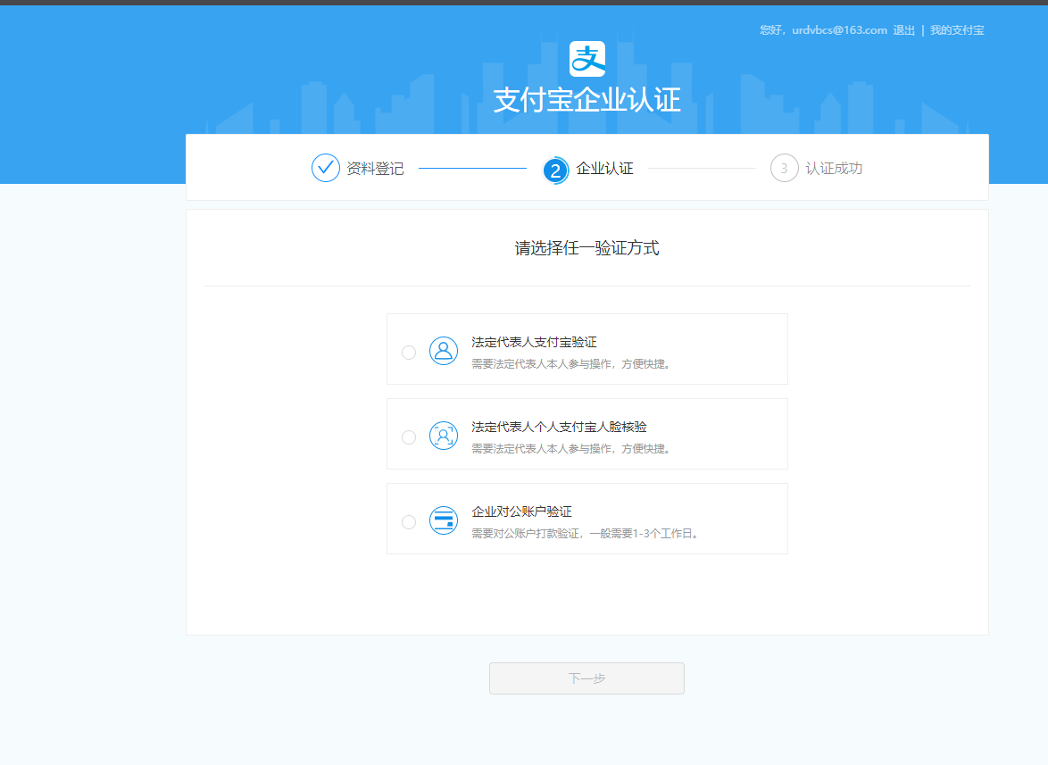This screenshot has width=1048, height=765.
Task: Select radio button for 企业对公账户验证
Action: [408, 522]
